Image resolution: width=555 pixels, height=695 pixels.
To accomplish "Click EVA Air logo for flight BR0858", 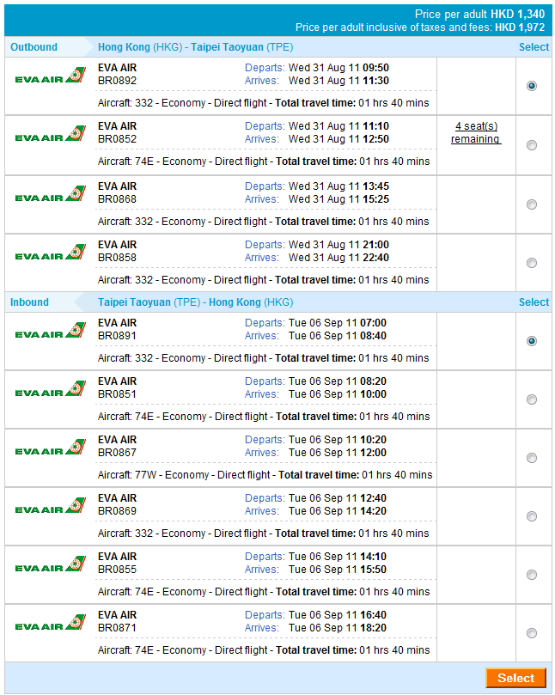I will point(51,254).
